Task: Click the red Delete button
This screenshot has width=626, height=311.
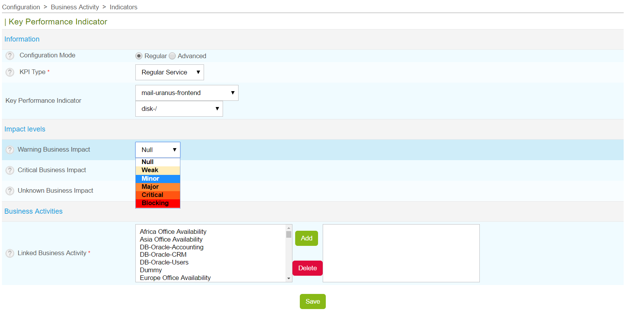Action: (x=307, y=268)
